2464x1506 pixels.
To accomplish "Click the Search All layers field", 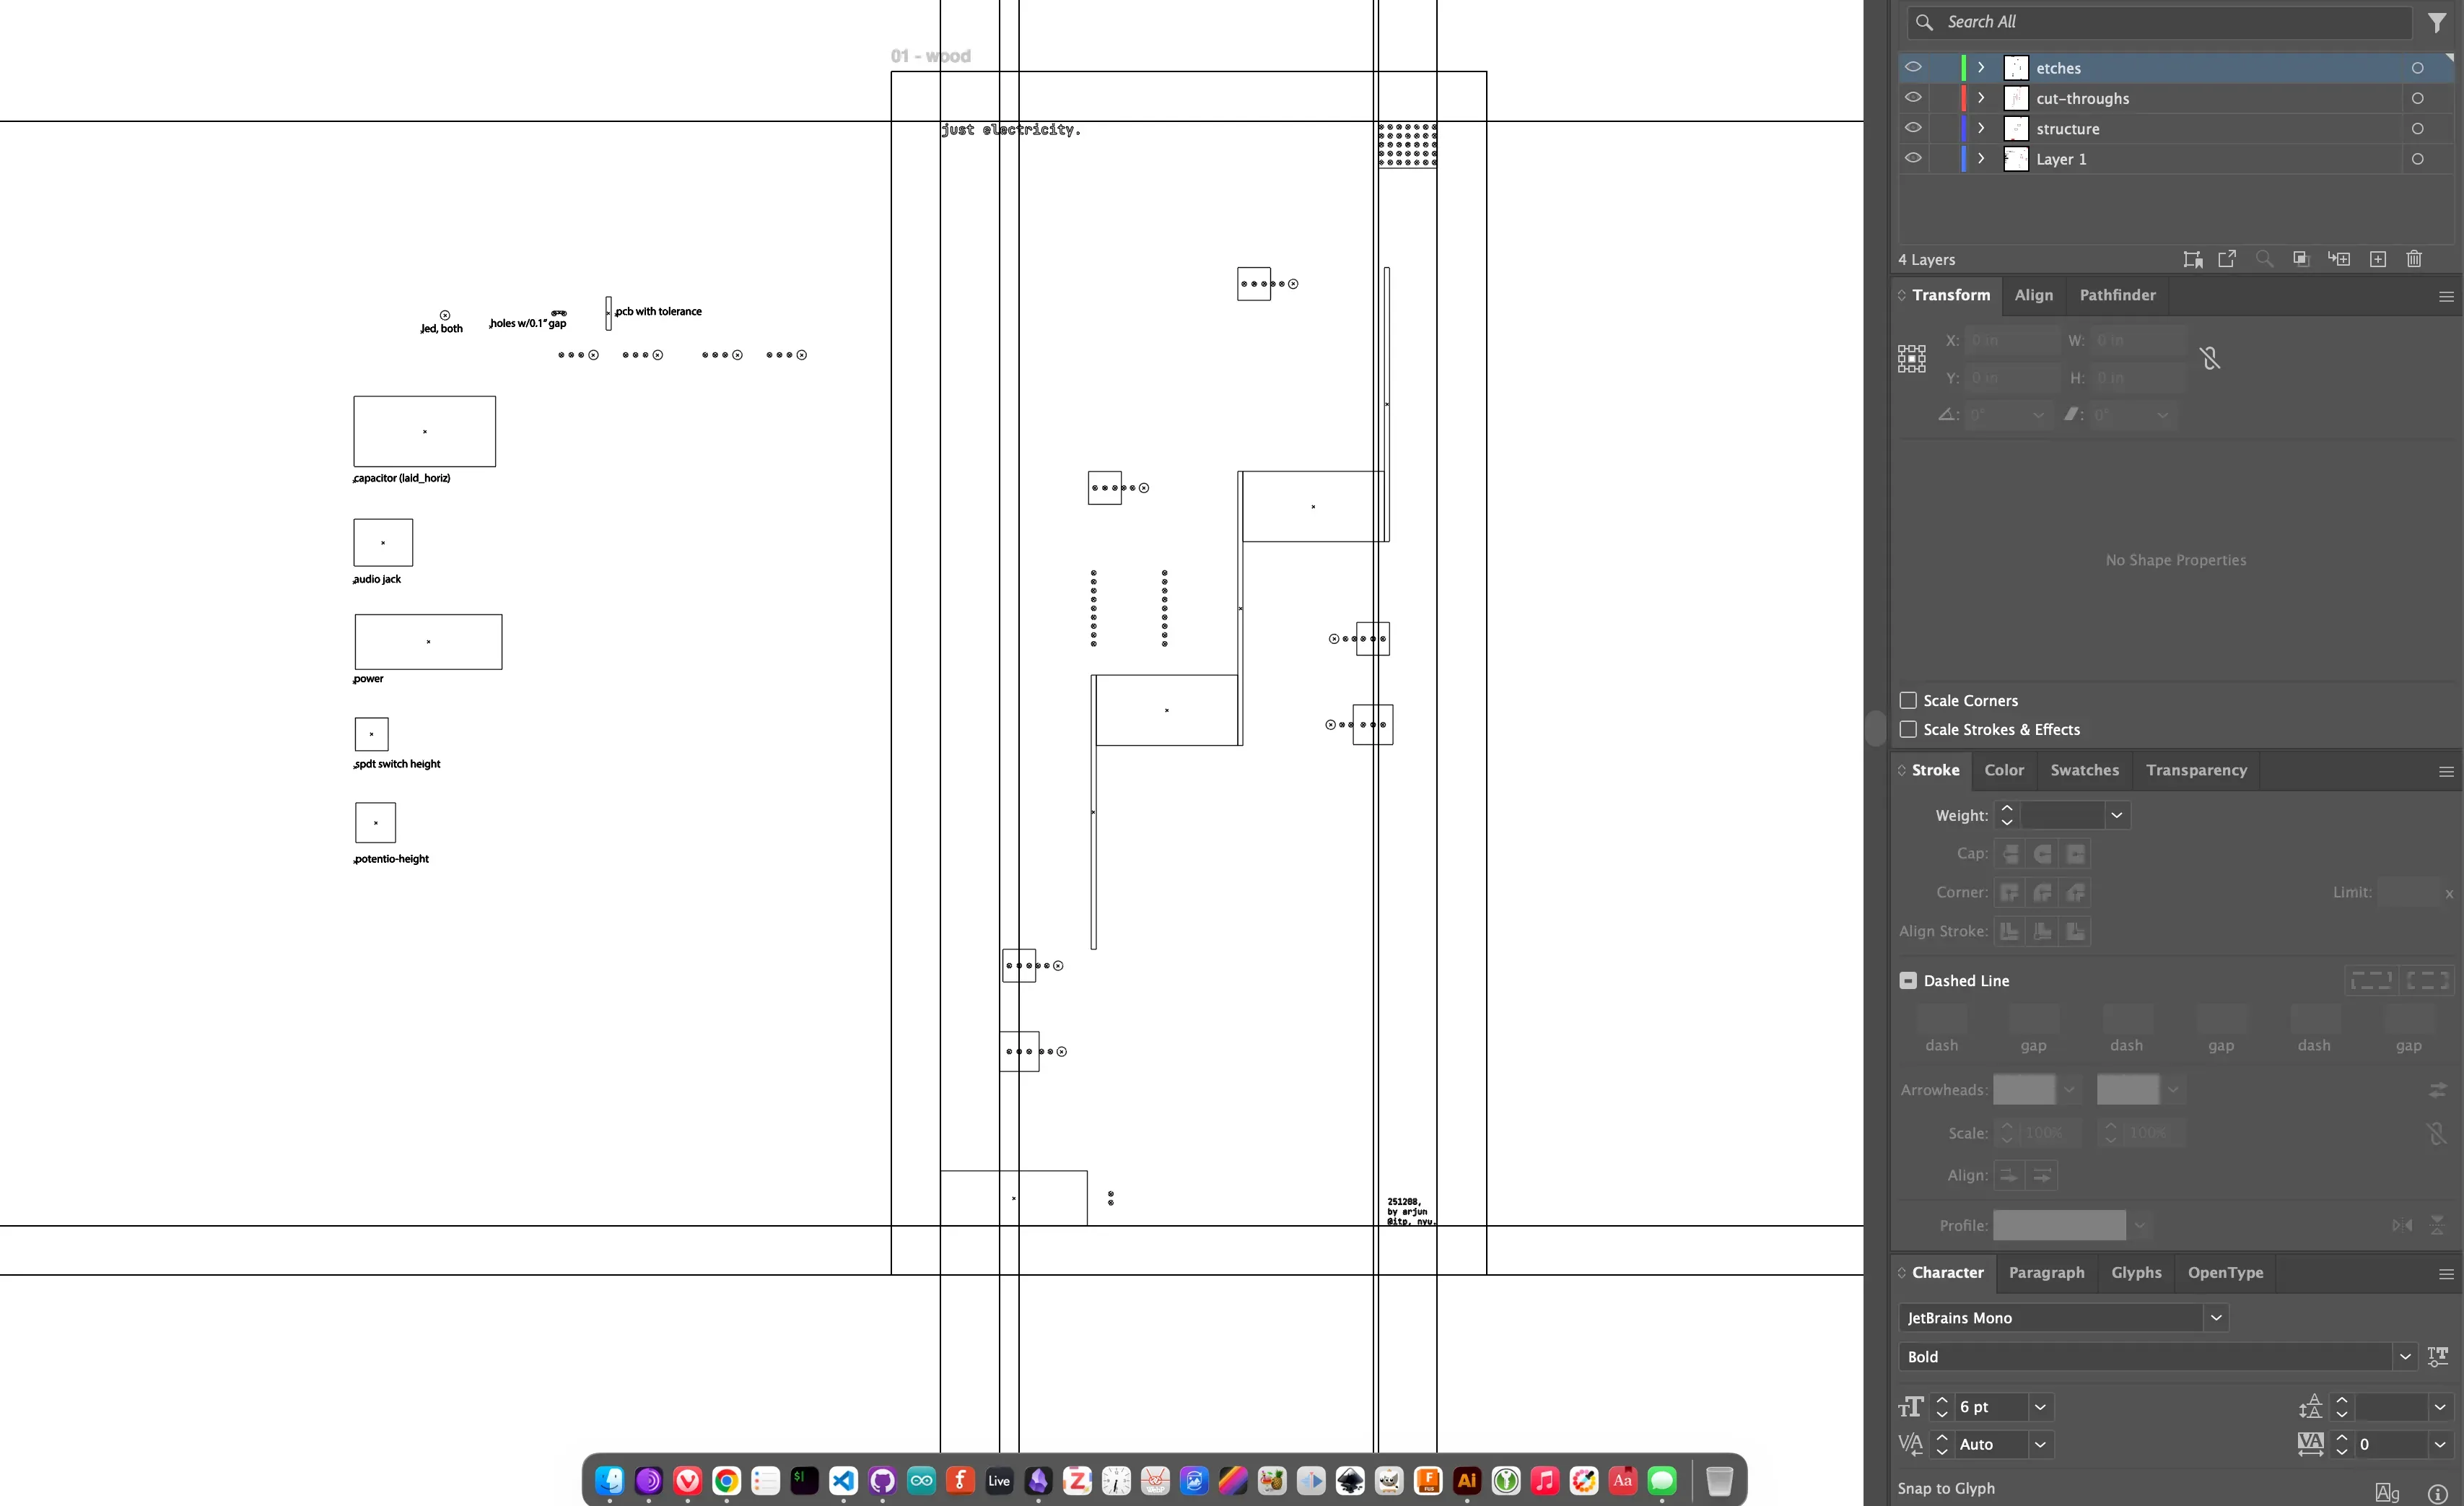I will (2170, 22).
